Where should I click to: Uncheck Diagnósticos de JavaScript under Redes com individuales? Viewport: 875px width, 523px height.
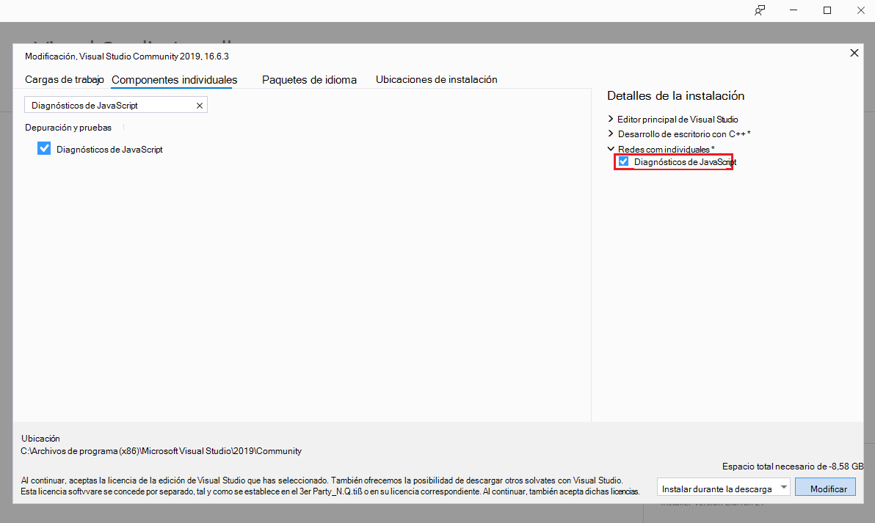(x=623, y=161)
